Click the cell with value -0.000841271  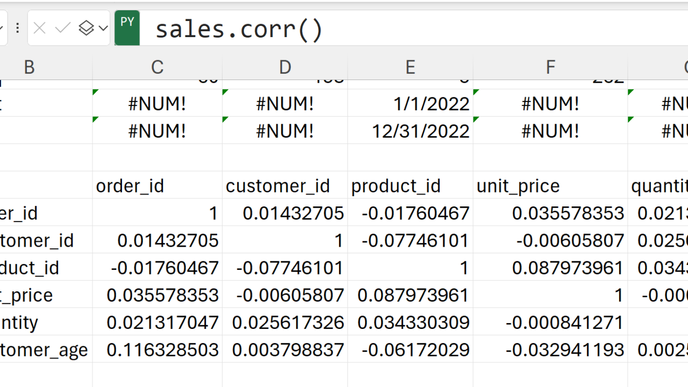(564, 322)
